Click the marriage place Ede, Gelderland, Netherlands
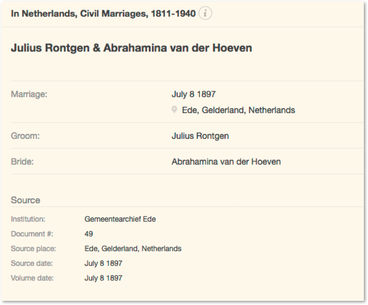Image resolution: width=368 pixels, height=305 pixels. point(239,110)
